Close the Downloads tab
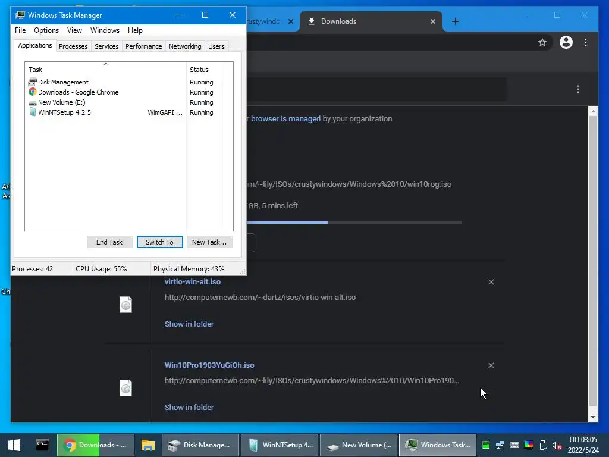Image resolution: width=609 pixels, height=457 pixels. 433,21
